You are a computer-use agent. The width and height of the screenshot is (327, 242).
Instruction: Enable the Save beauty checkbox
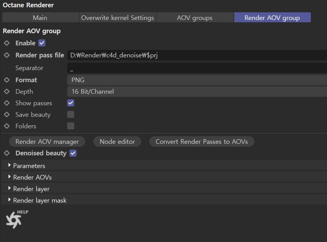tap(71, 114)
